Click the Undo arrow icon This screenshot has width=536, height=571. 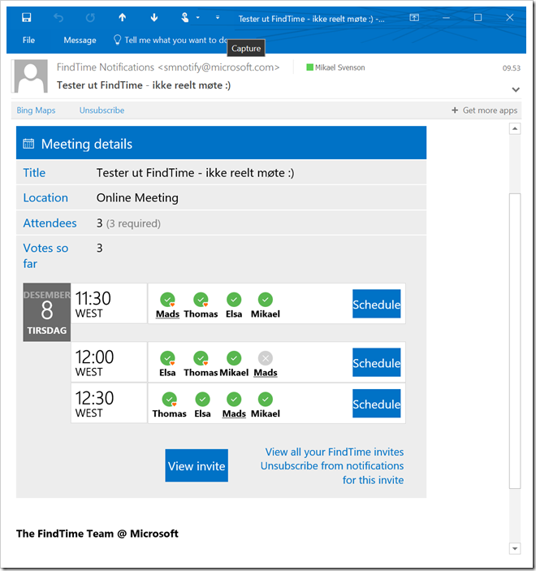(58, 18)
